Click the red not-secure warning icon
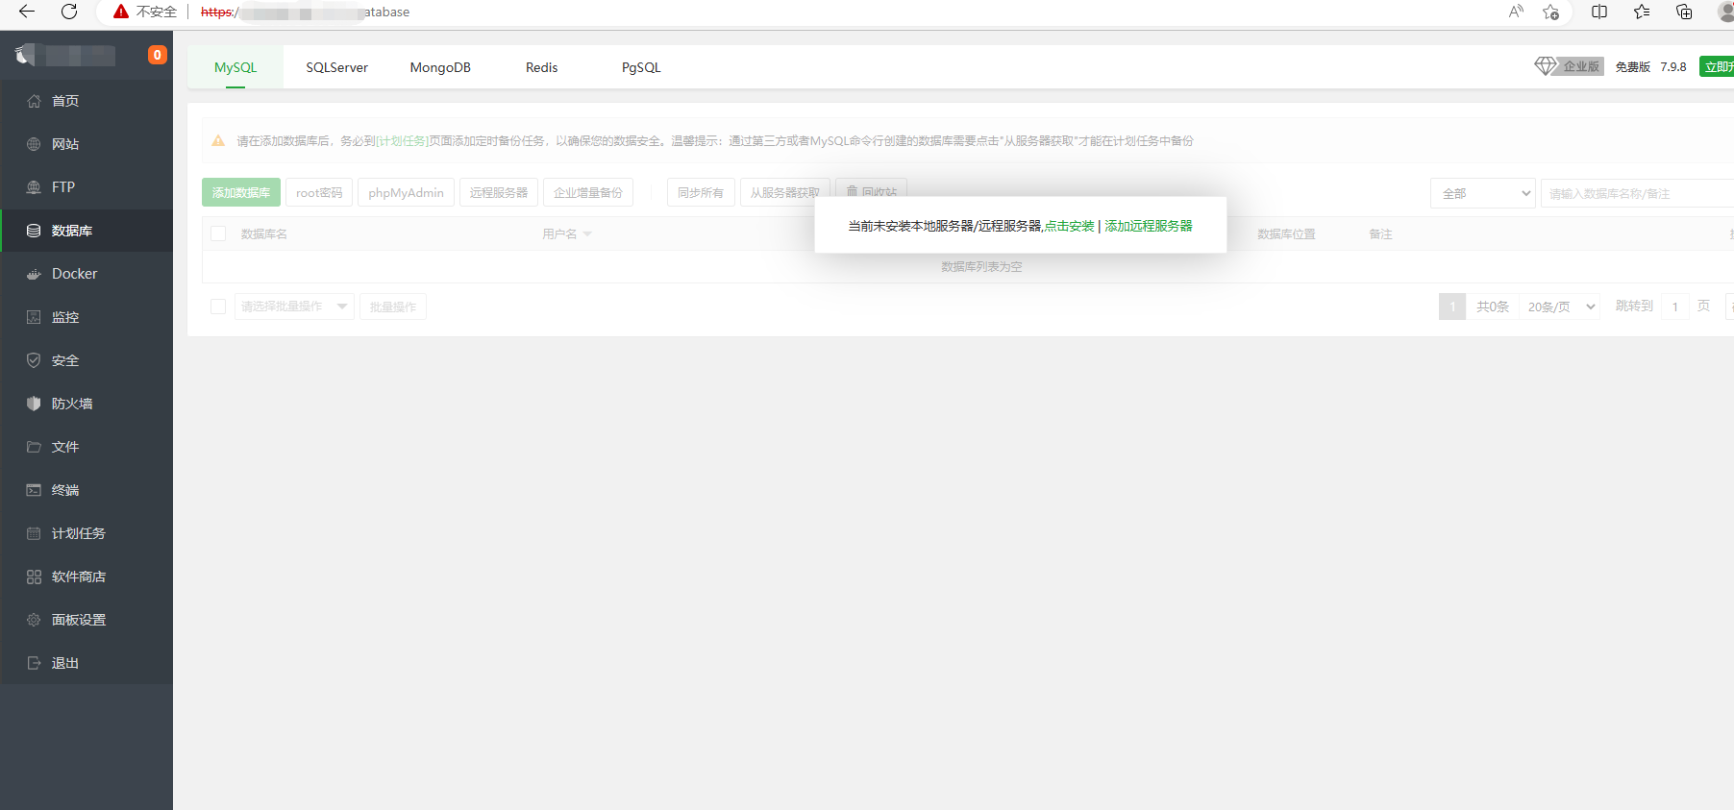 click(x=121, y=12)
